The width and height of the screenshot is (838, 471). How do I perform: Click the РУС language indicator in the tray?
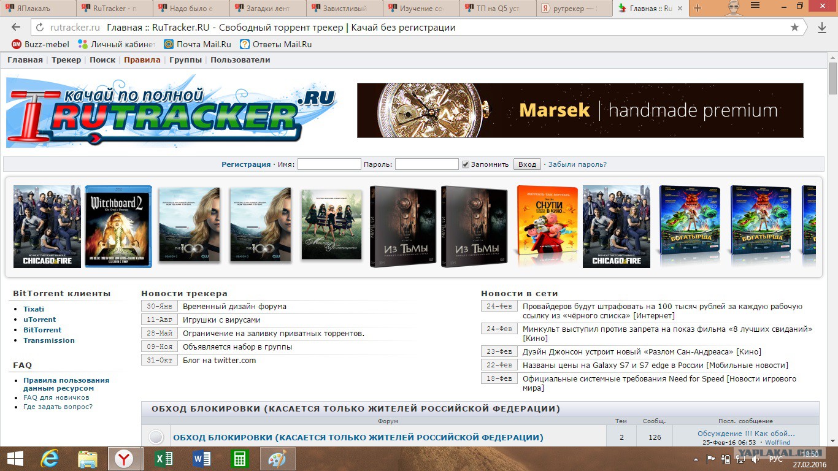(x=775, y=459)
